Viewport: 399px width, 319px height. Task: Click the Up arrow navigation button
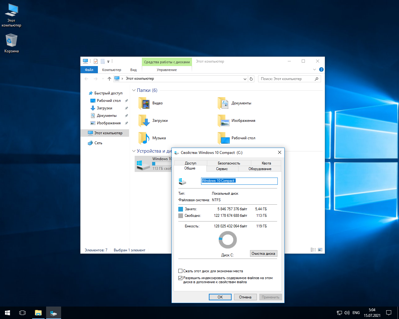tap(109, 79)
